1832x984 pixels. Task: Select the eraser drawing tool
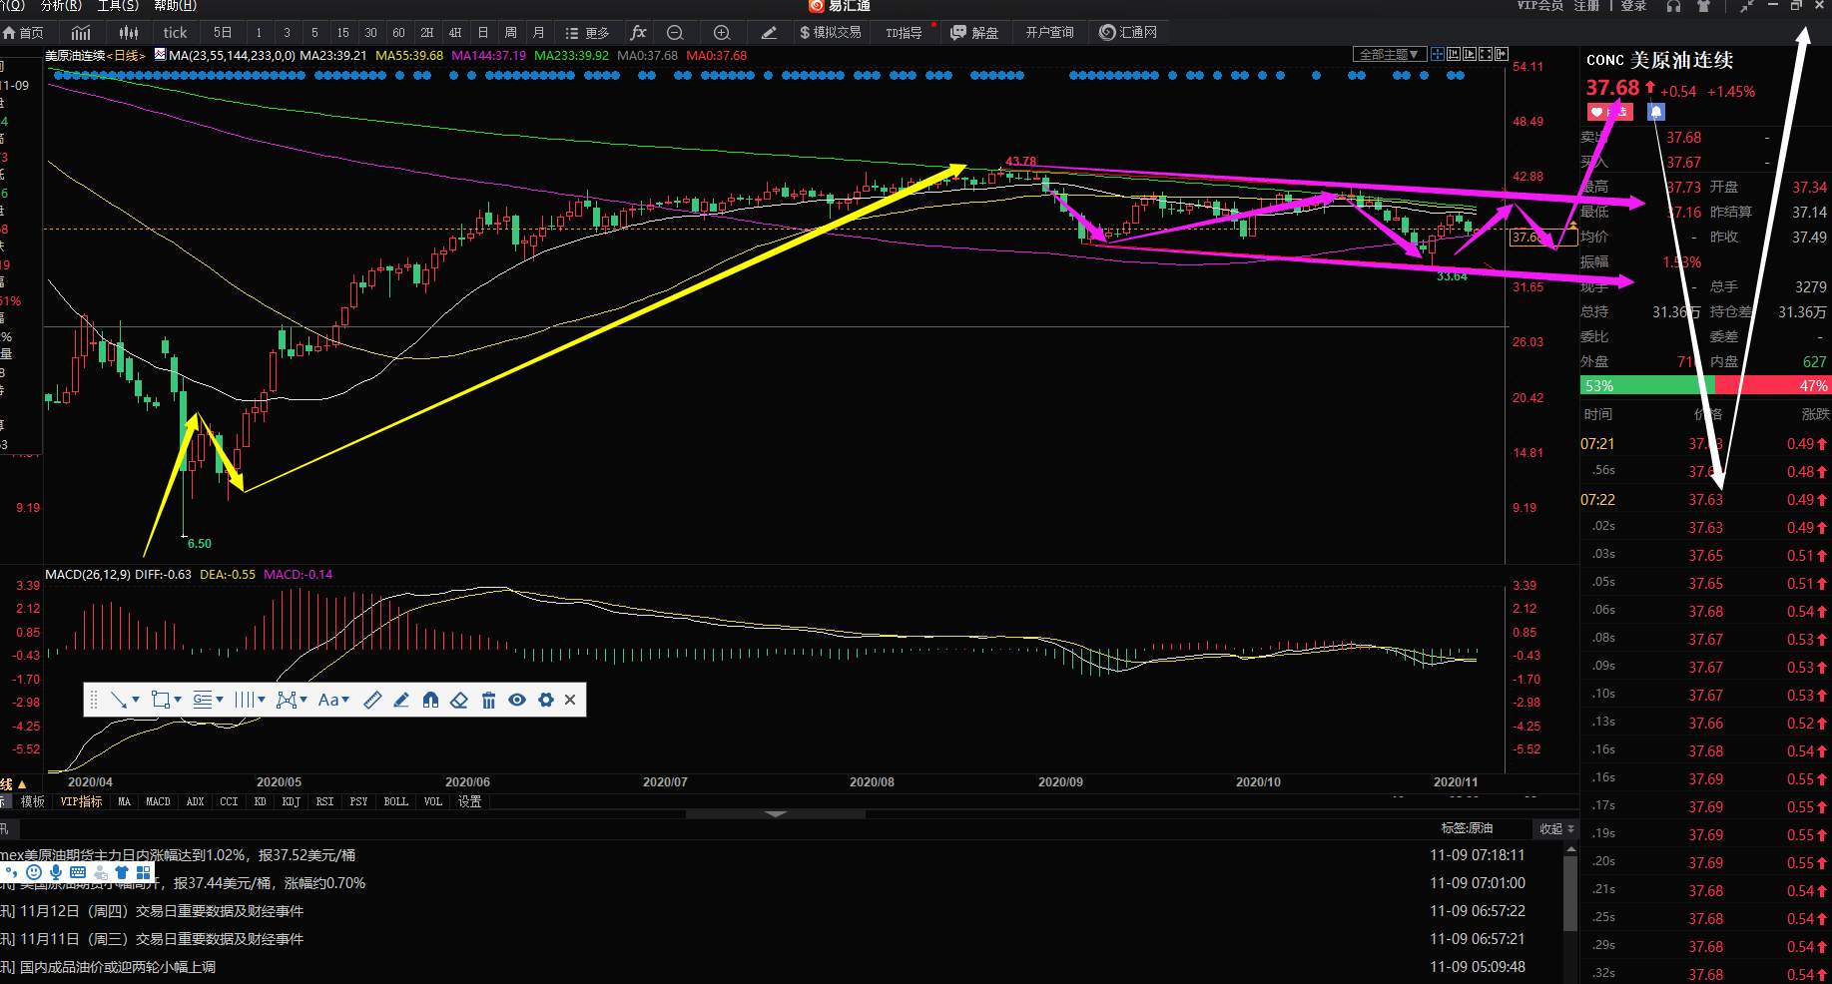pyautogui.click(x=459, y=700)
